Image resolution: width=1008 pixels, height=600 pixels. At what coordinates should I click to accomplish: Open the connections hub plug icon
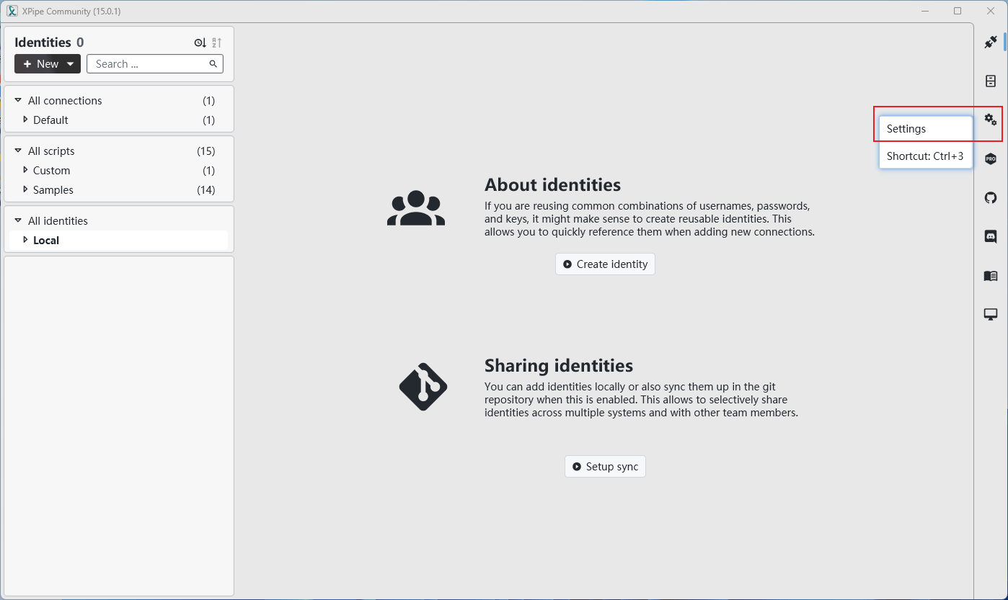click(991, 42)
